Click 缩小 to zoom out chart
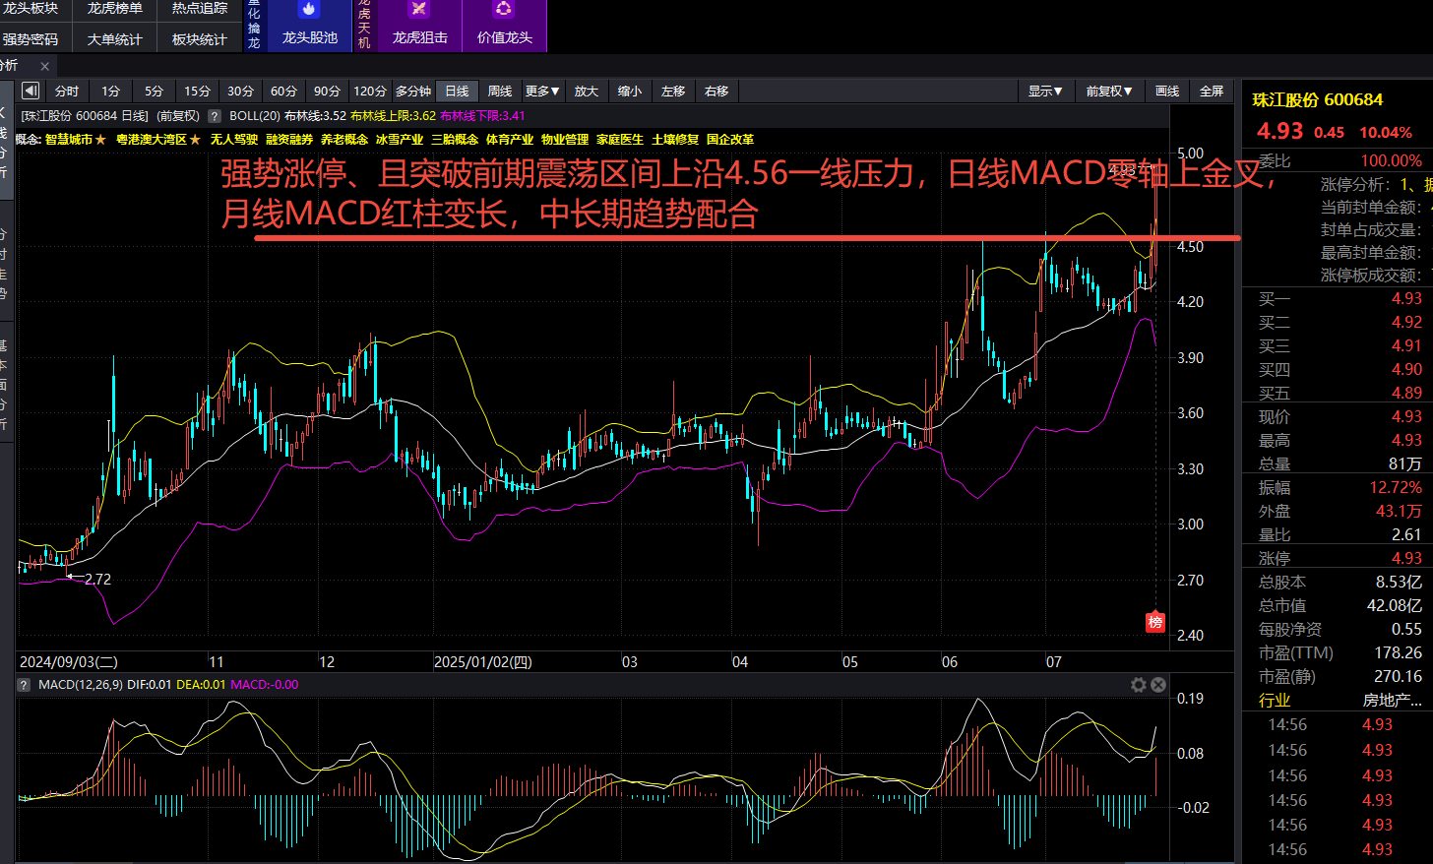Viewport: 1433px width, 864px height. tap(630, 92)
